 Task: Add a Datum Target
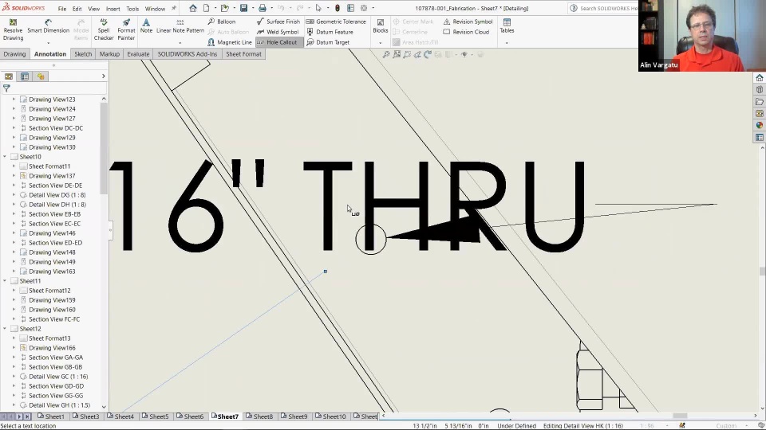(x=328, y=42)
